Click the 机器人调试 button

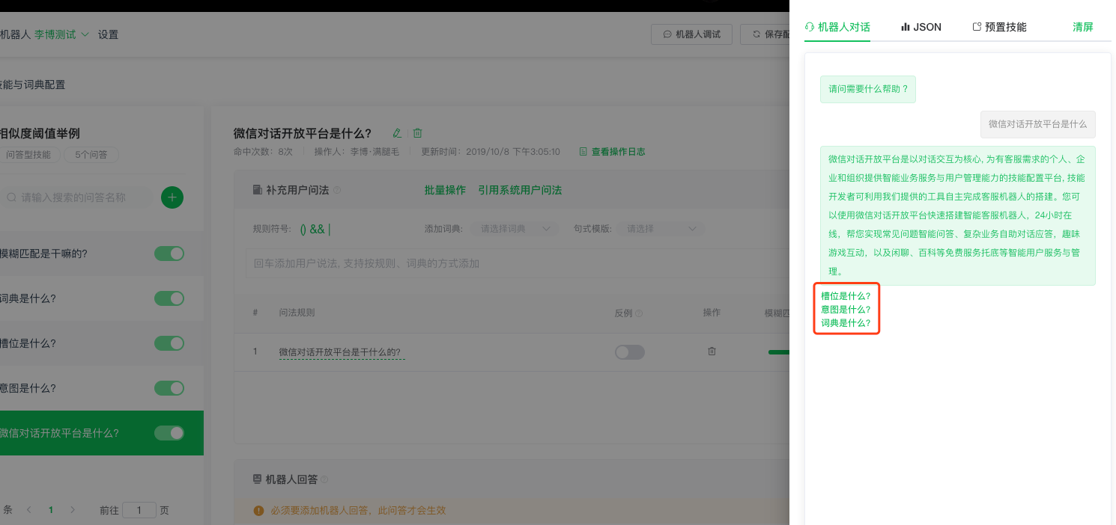(691, 34)
